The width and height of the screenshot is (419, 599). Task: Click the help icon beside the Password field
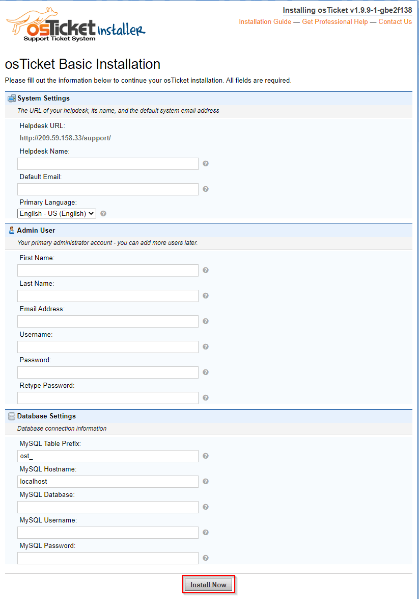(x=205, y=372)
